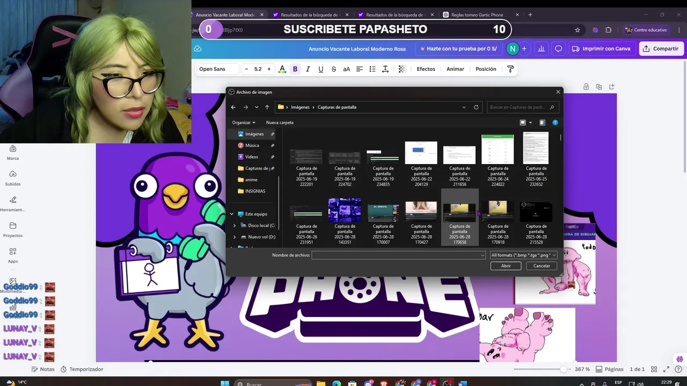Click Hazte con tu prueba por 0 S/
Viewport: 687px width, 386px height.
tap(458, 49)
